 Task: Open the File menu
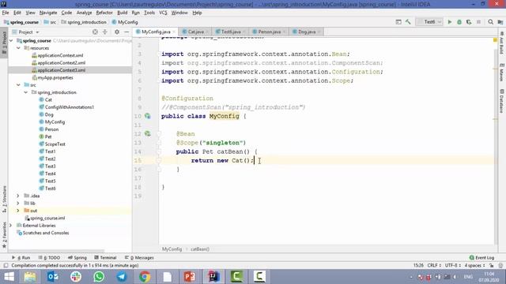(6, 13)
